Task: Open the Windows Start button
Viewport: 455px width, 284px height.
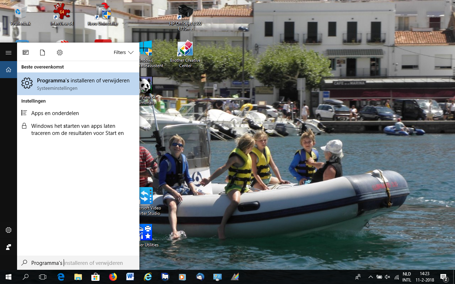Action: pyautogui.click(x=9, y=277)
